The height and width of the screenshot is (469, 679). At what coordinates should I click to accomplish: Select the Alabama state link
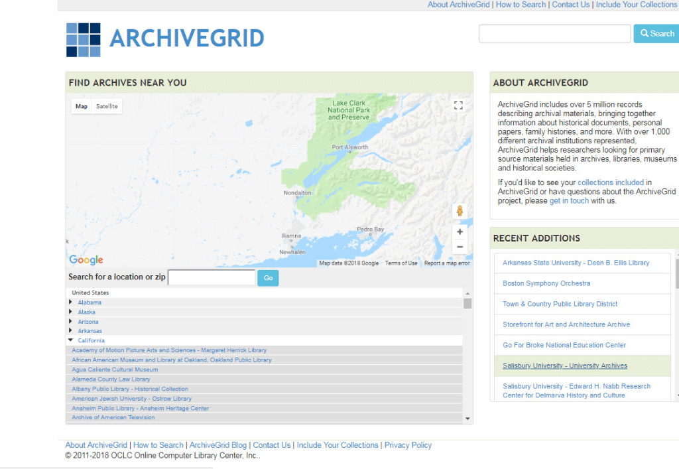[x=90, y=302]
